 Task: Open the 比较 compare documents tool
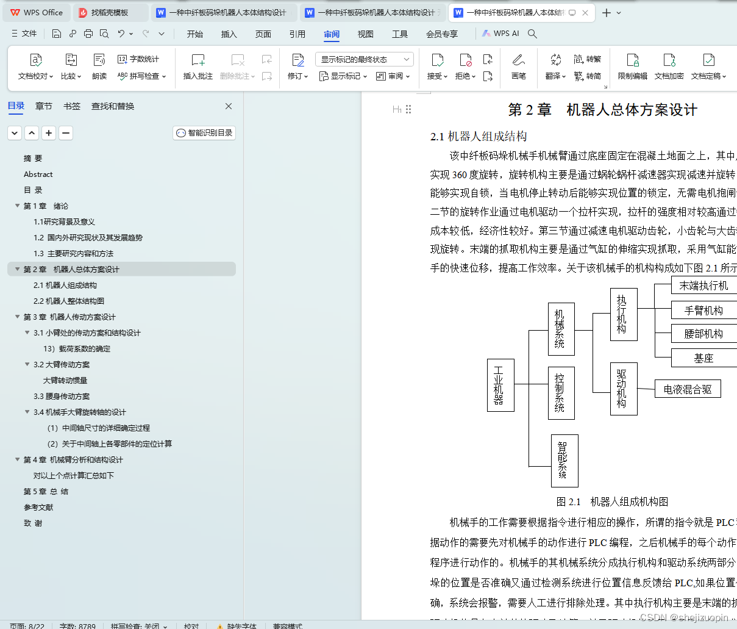tap(71, 66)
